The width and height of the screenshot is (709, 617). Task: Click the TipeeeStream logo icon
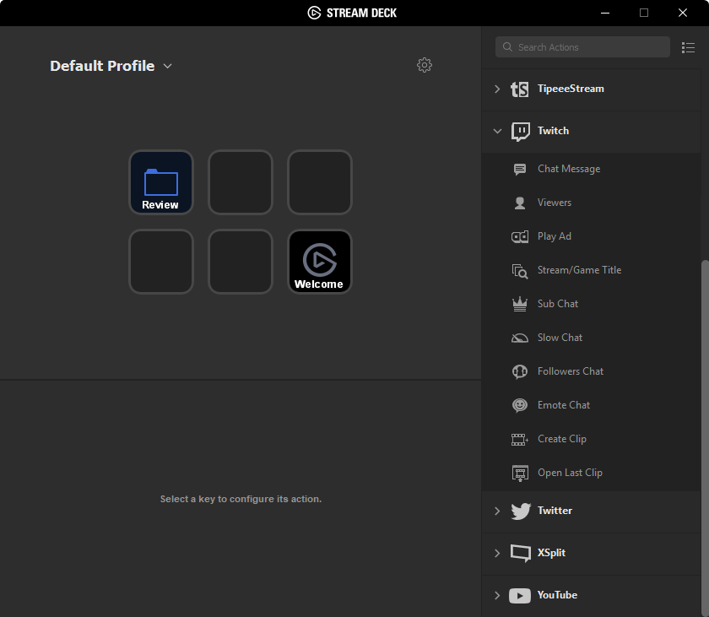point(520,89)
